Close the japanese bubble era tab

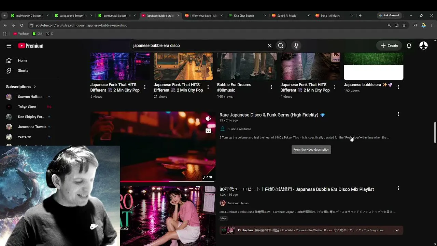pyautogui.click(x=178, y=15)
